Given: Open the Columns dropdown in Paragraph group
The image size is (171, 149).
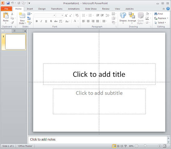Looking at the screenshot, I should pos(104,21).
